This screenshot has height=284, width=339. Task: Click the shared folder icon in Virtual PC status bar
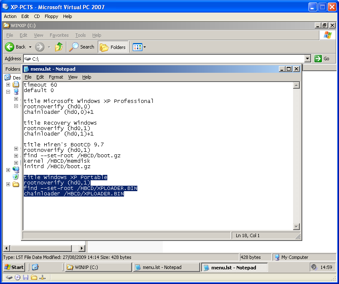pos(34,277)
